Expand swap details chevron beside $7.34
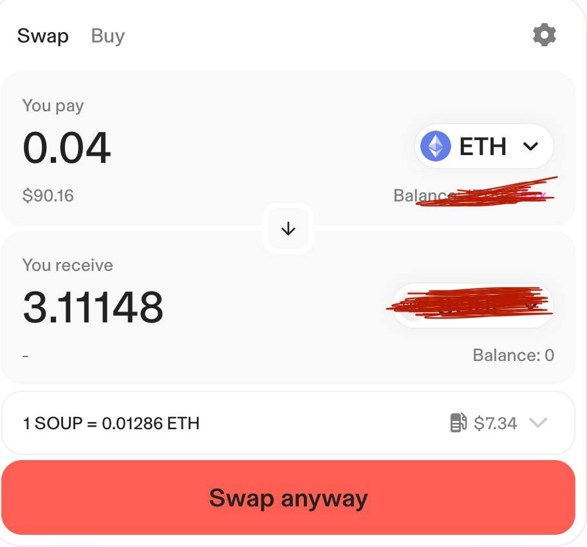This screenshot has height=547, width=587. 537,423
